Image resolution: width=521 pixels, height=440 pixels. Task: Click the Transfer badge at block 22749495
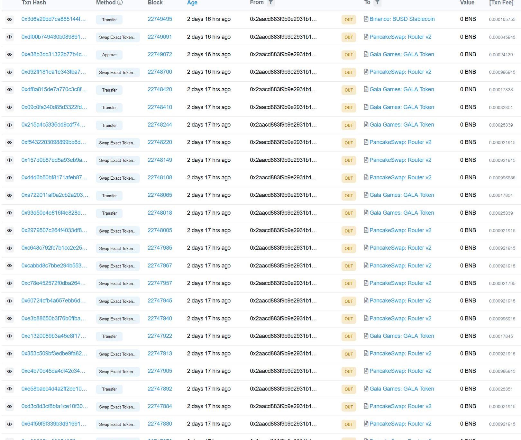(x=109, y=20)
